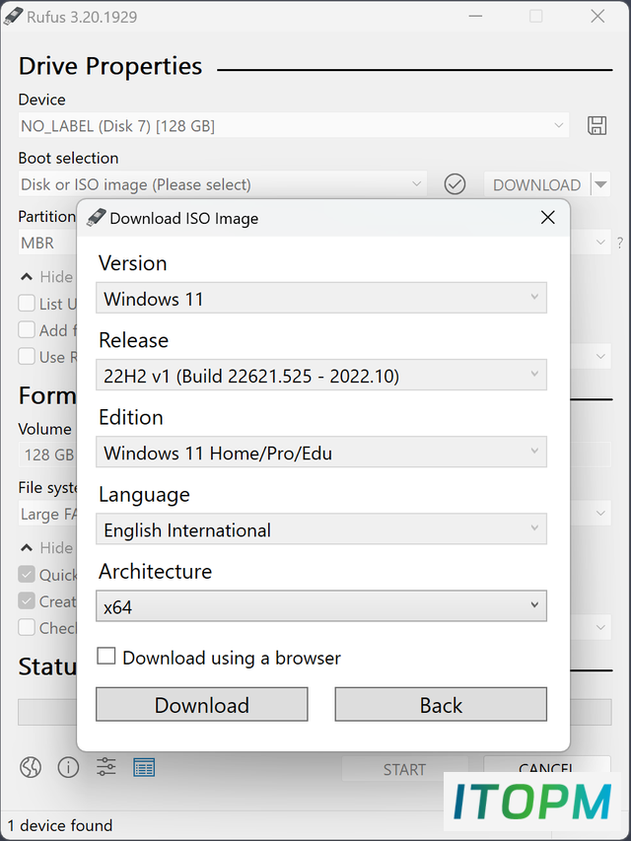Toggle the Use Rufus MBR checkbox
The width and height of the screenshot is (631, 841).
[27, 356]
